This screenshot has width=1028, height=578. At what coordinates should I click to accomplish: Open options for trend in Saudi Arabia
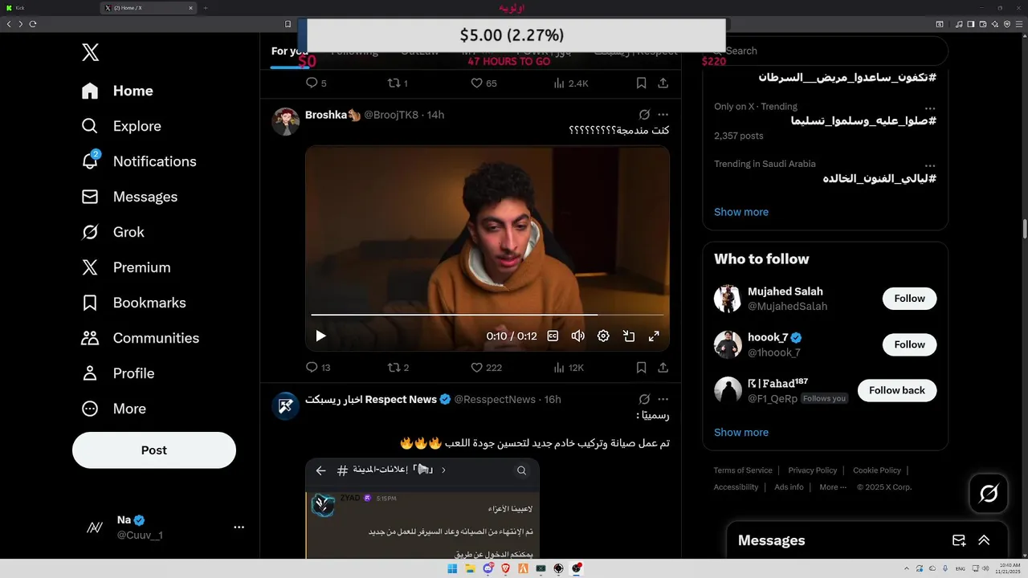click(929, 166)
